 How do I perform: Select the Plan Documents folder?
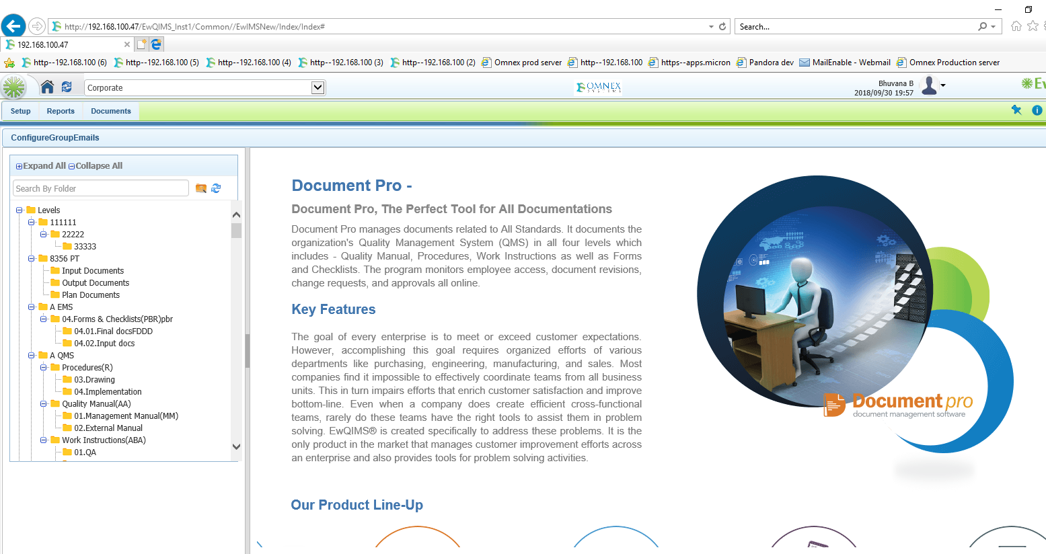click(91, 295)
